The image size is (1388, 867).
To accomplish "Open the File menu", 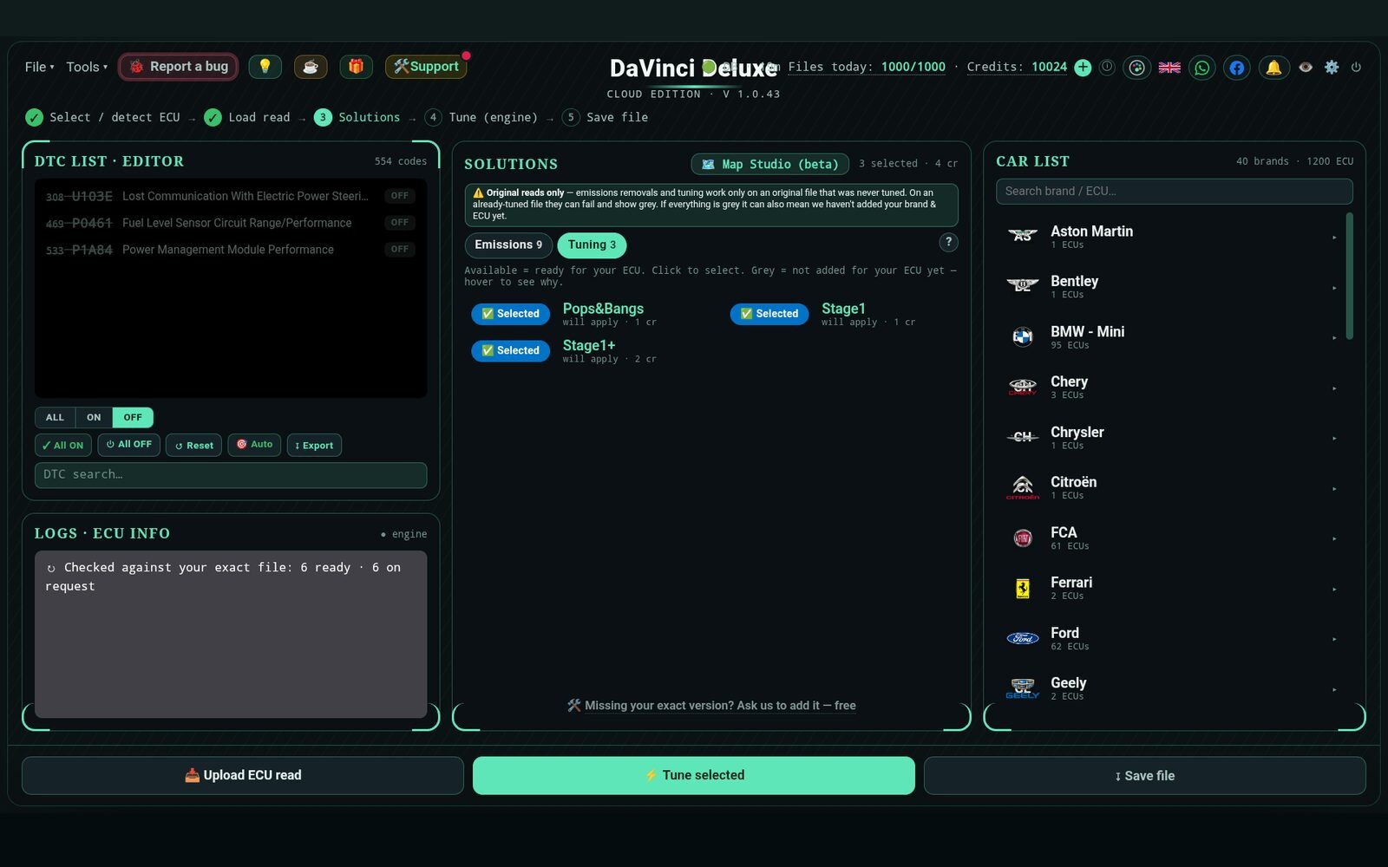I will coord(39,67).
